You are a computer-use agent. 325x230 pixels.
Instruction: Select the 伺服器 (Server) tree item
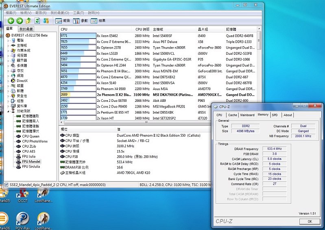(22, 56)
